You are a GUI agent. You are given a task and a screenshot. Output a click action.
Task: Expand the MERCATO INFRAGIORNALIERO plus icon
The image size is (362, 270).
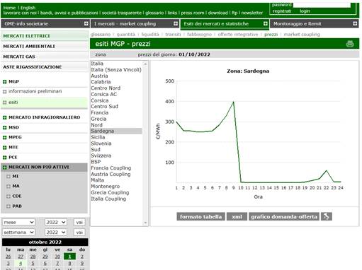(x=4, y=117)
